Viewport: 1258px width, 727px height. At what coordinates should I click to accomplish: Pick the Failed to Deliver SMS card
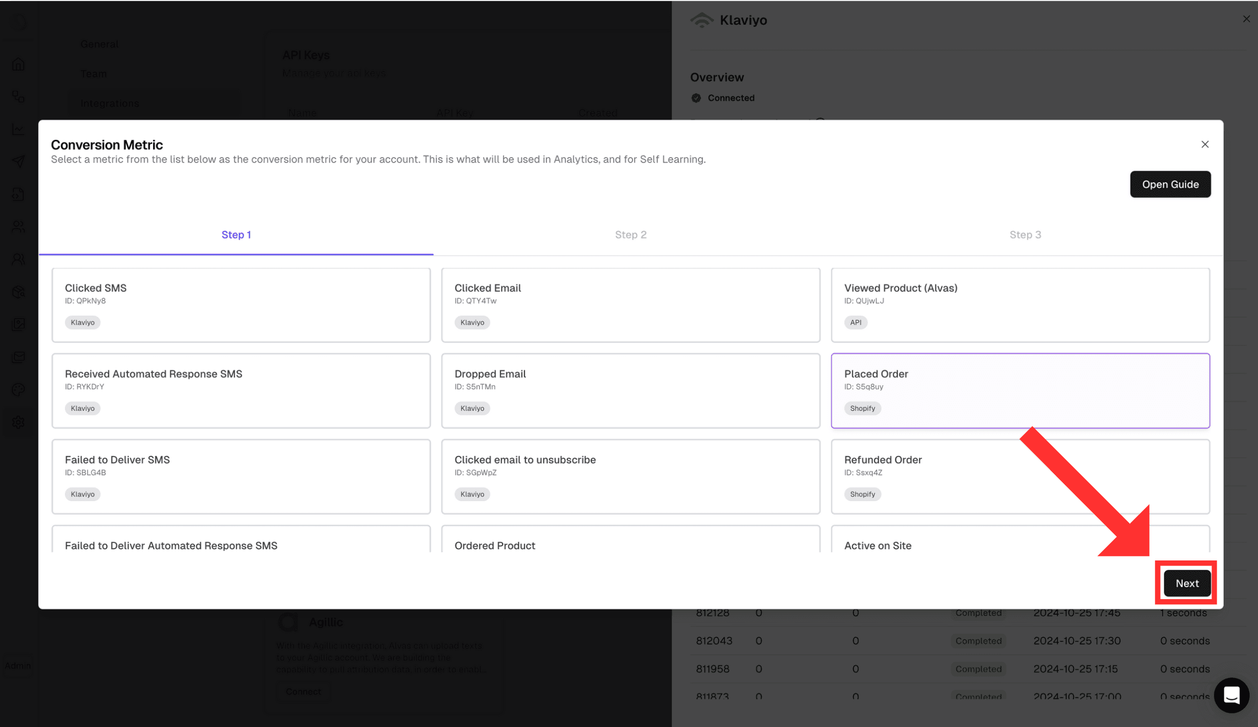pos(241,476)
